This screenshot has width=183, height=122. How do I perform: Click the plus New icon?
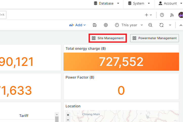click(147, 15)
